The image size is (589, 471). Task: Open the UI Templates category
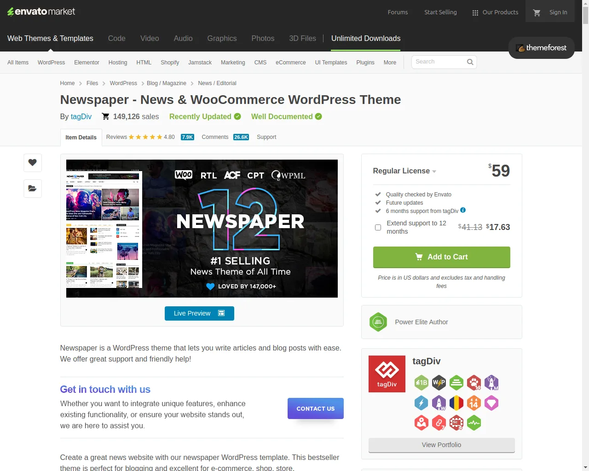[331, 63]
